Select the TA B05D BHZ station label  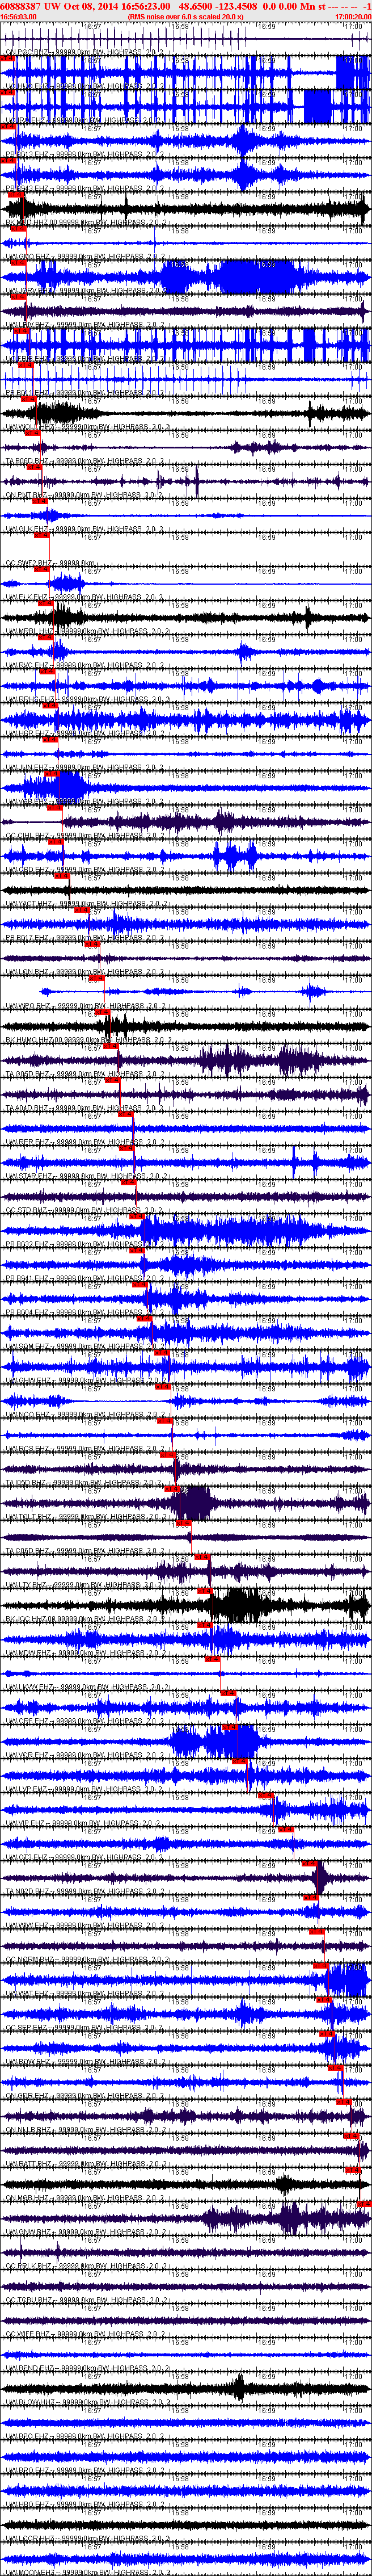coord(86,460)
